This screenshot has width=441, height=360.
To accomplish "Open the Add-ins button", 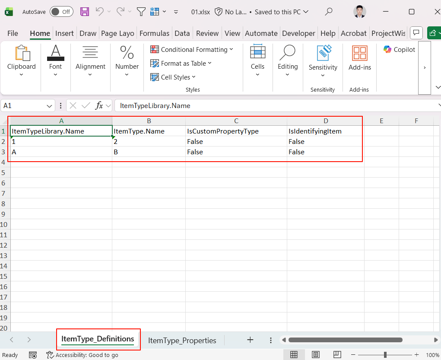I will click(x=359, y=58).
